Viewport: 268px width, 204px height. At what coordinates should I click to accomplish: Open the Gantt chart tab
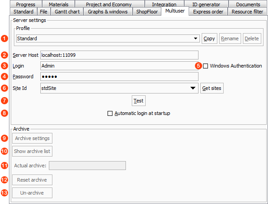[67, 12]
